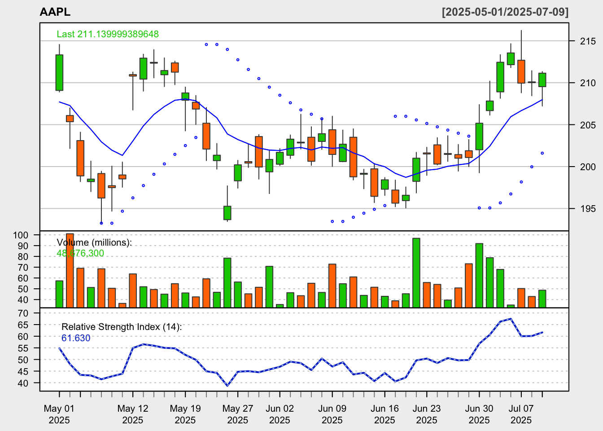
Task: Click the 90 volume axis label
Action: (23, 246)
